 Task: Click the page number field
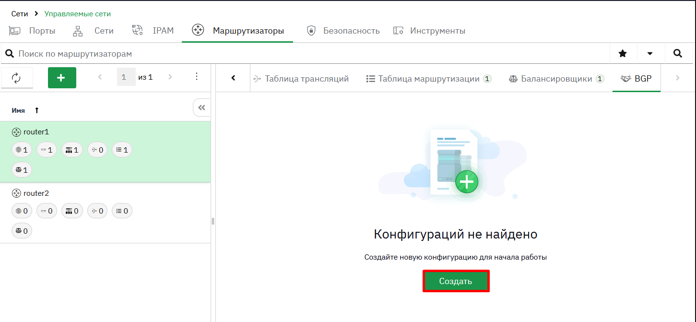pyautogui.click(x=126, y=77)
